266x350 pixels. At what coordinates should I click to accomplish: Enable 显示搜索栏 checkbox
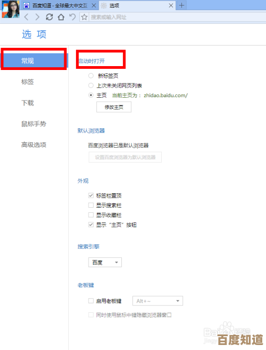tap(91, 205)
